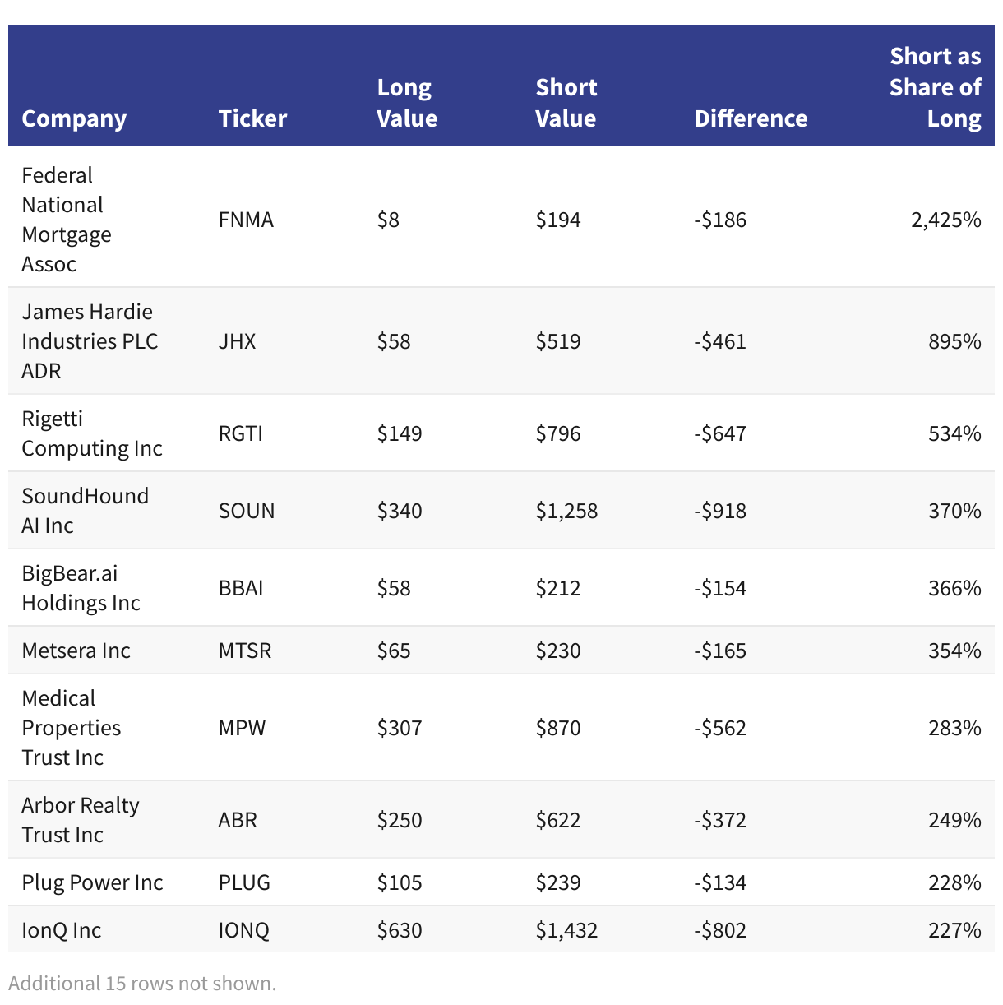Click the Long Value column header

(407, 103)
